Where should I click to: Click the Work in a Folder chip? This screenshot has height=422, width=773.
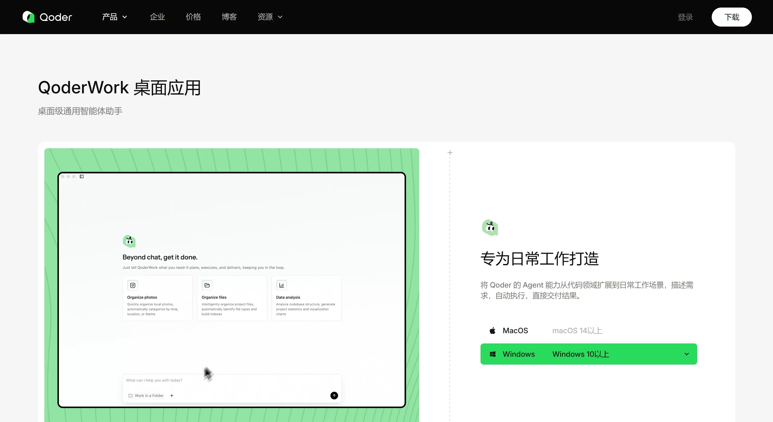click(146, 395)
